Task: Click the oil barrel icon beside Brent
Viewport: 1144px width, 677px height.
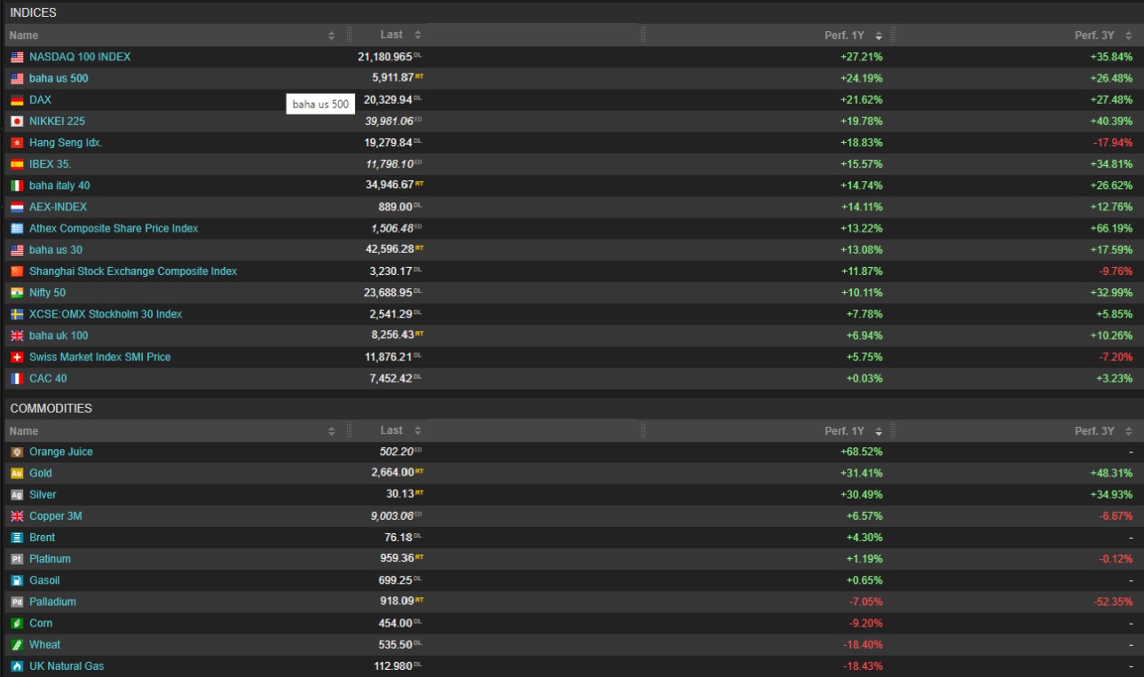Action: click(17, 538)
